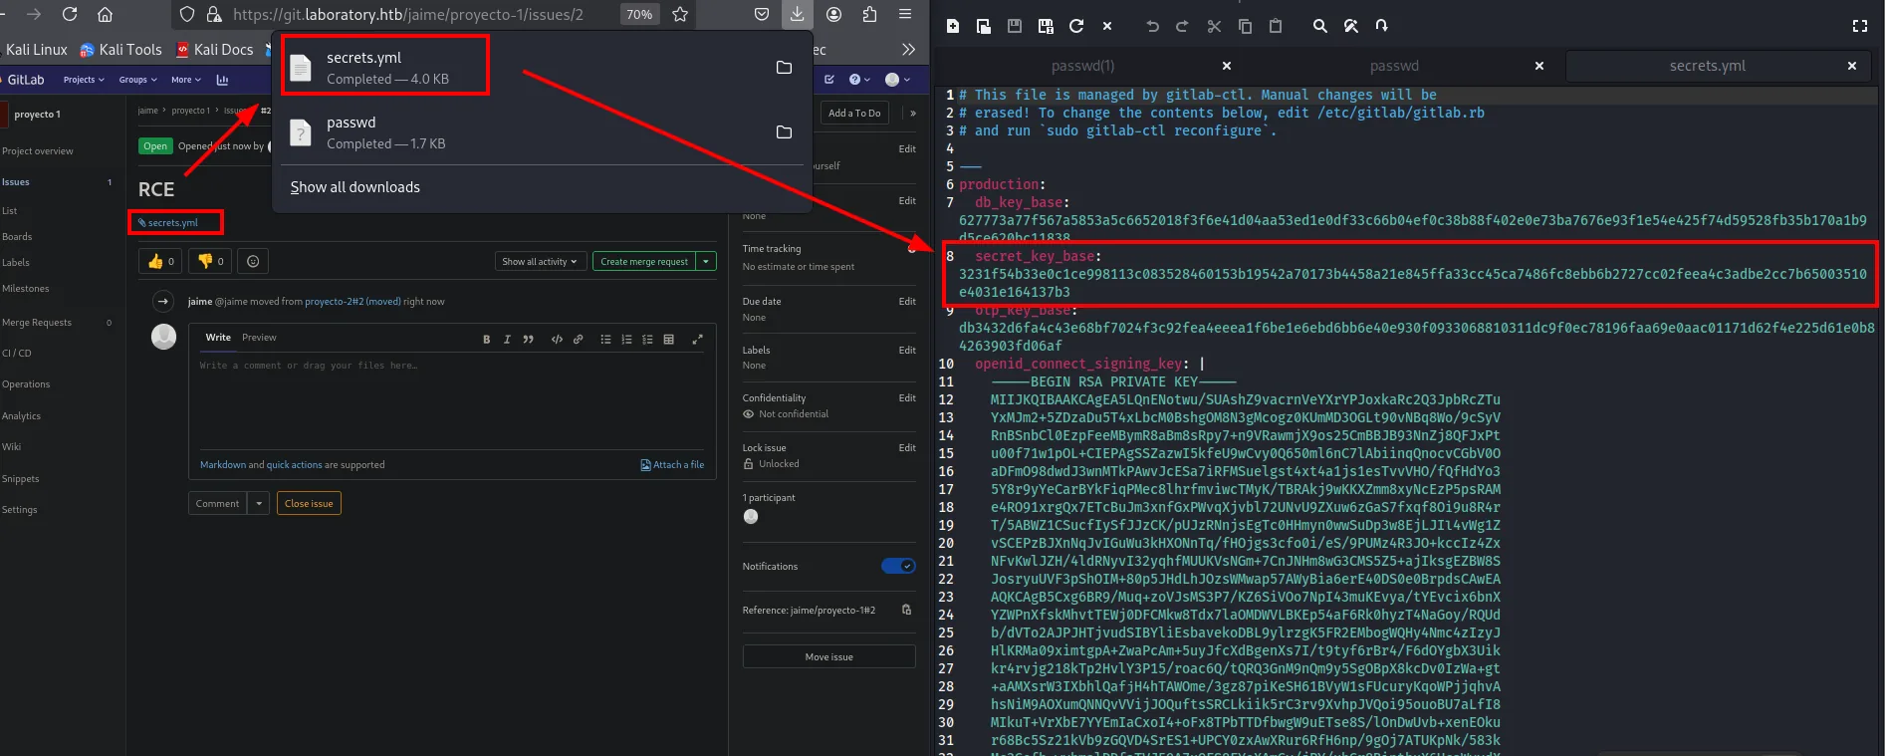Switch to the passwd(1) editor tab
Screen dimensions: 1885x756
pos(1082,66)
